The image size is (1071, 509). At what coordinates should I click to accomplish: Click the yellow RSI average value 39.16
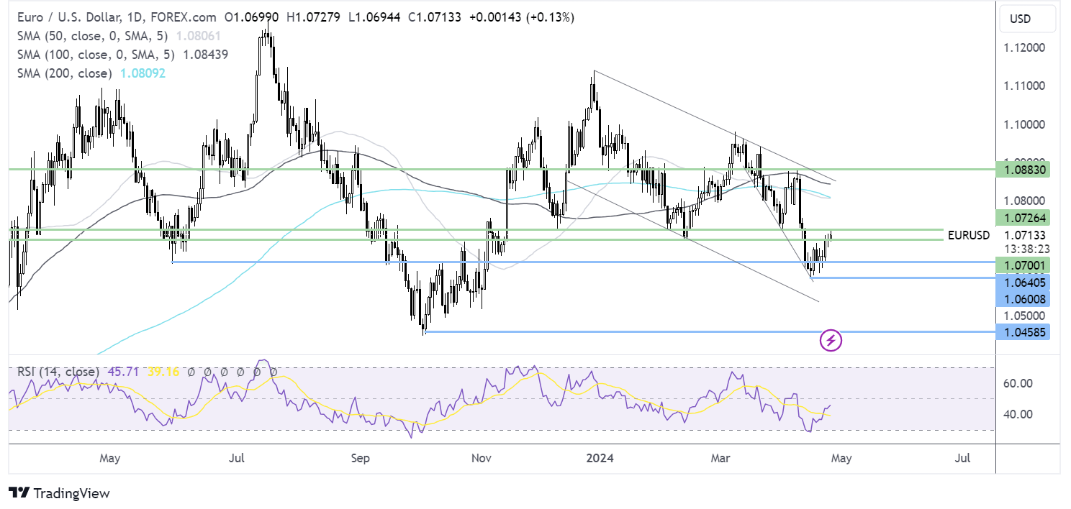point(163,372)
